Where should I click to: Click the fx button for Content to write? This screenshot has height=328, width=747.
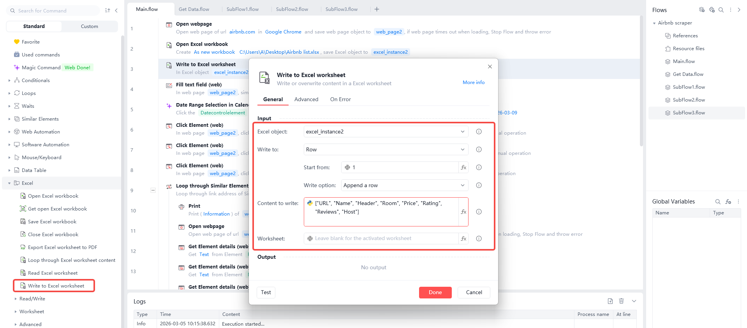coord(463,212)
